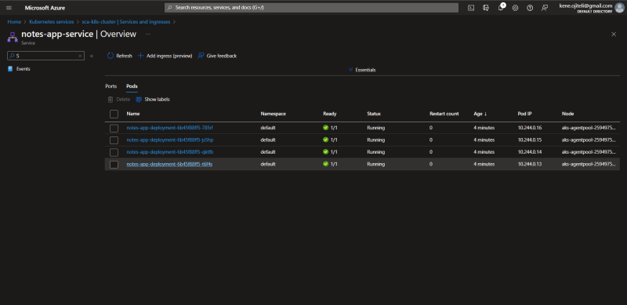Click Pod IP value 10.244.0.13
Viewport: 627px width, 305px height.
[530, 164]
